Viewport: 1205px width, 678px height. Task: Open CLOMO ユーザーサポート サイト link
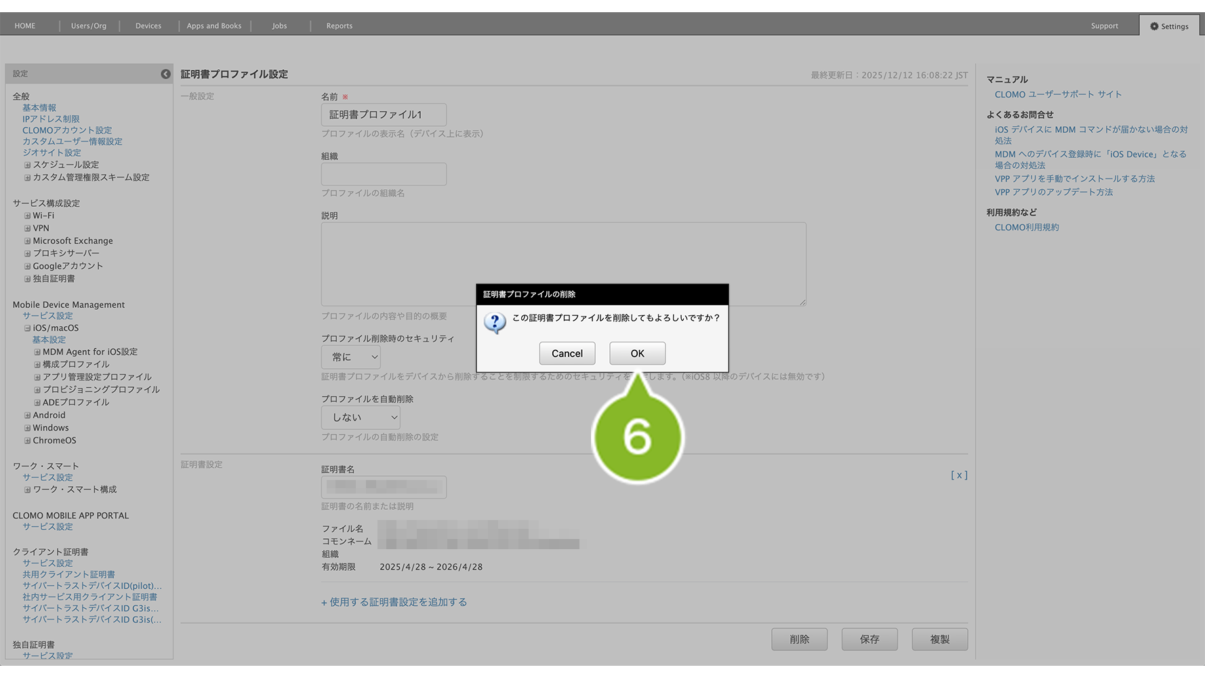click(1058, 94)
